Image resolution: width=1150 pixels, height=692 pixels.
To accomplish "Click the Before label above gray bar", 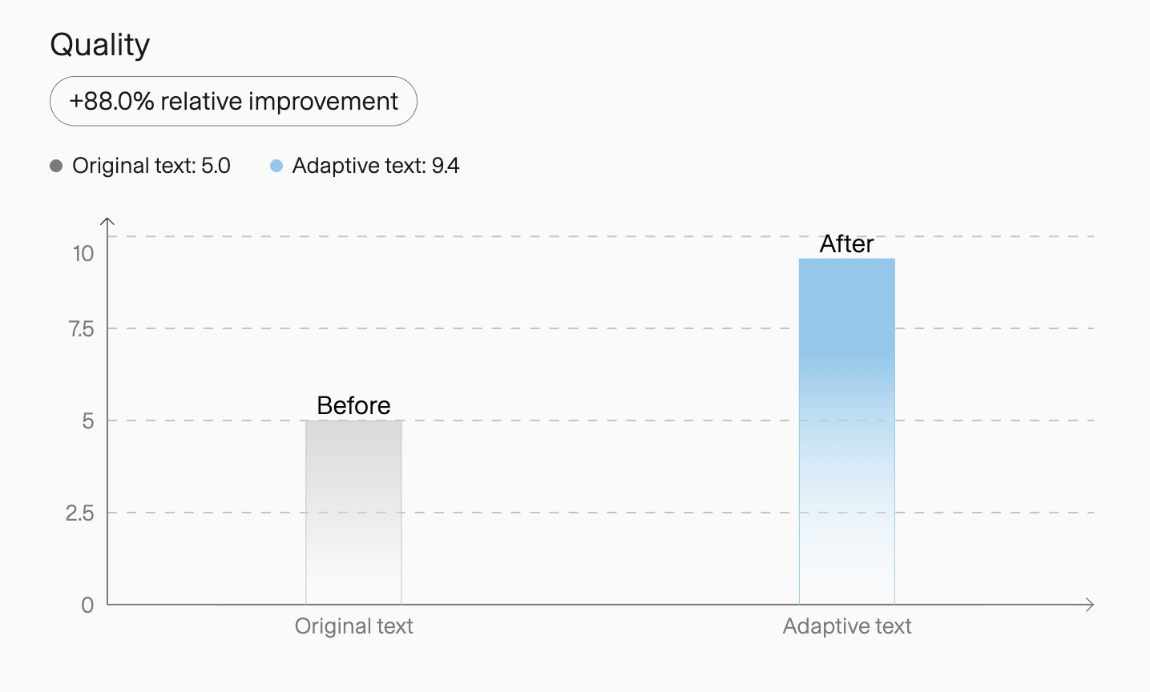I will [353, 405].
